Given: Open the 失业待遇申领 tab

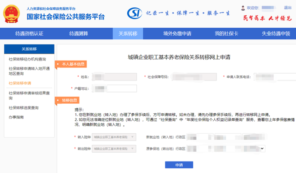Looking at the screenshot, I should coord(276,34).
